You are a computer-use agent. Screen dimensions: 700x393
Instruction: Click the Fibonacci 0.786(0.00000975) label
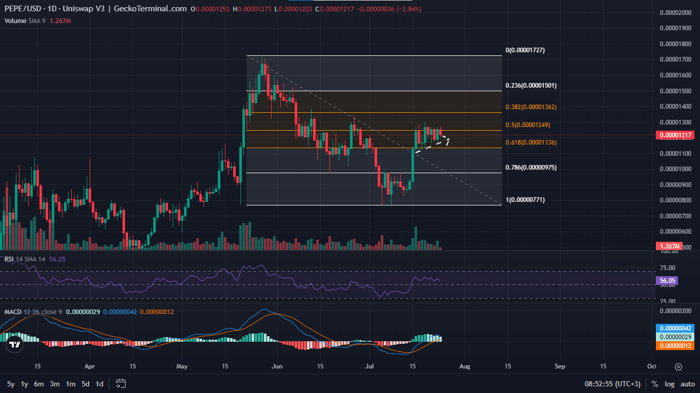click(531, 168)
